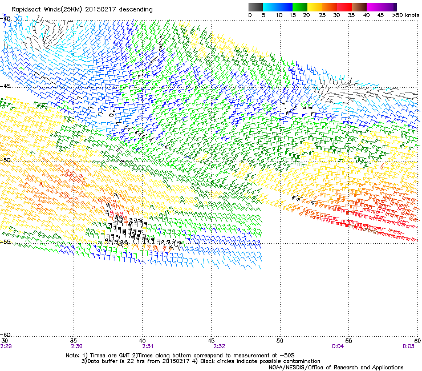Select the '-45' latitude axis label
422x371 pixels.
click(x=5, y=86)
